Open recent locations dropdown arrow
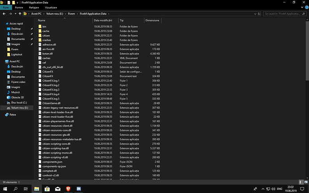Image resolution: width=309 pixels, height=193 pixels. pyautogui.click(x=15, y=14)
